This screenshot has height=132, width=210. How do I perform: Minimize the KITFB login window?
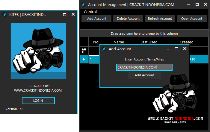click(x=56, y=14)
